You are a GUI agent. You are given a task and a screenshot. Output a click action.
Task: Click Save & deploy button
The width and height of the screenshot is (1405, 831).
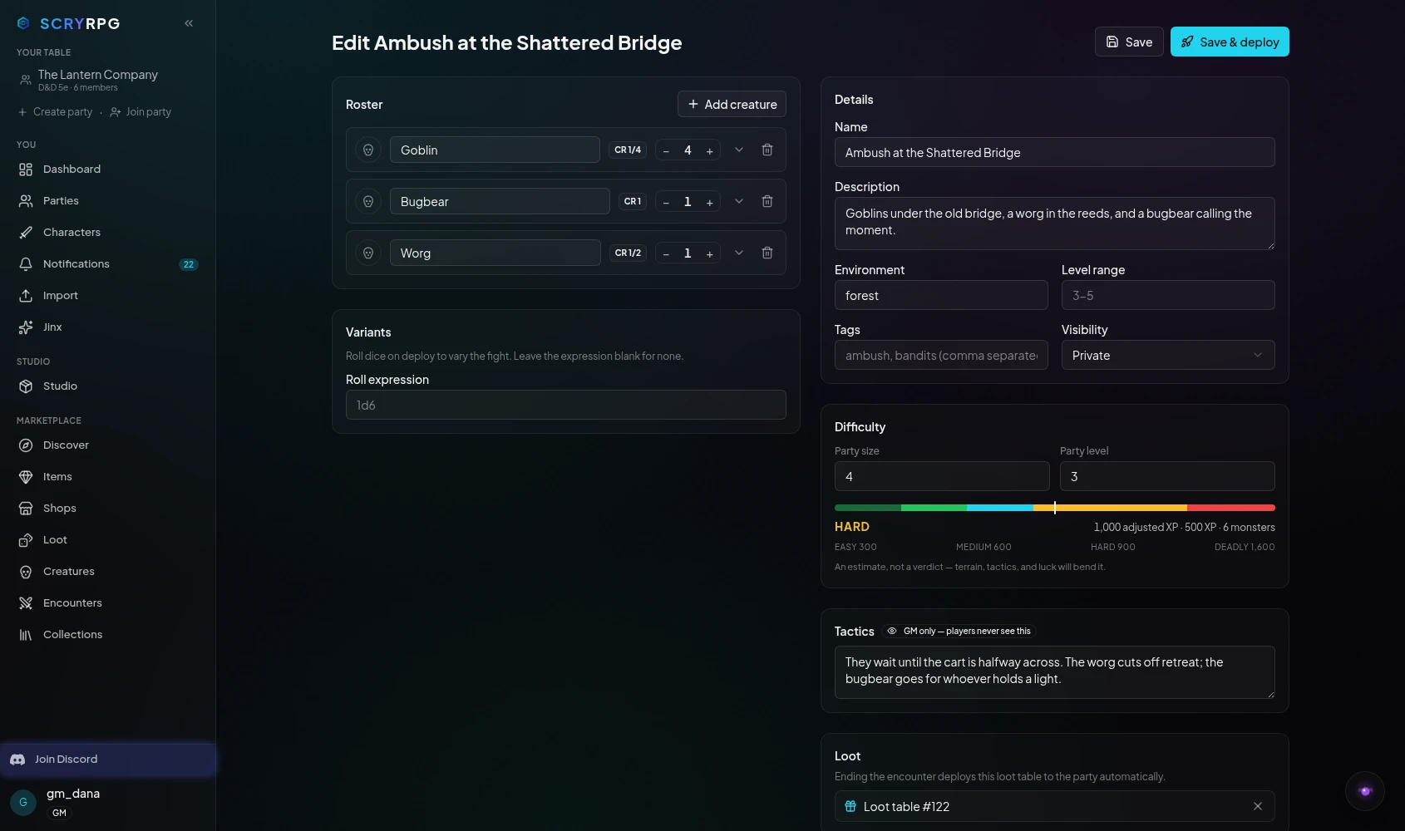click(1230, 42)
